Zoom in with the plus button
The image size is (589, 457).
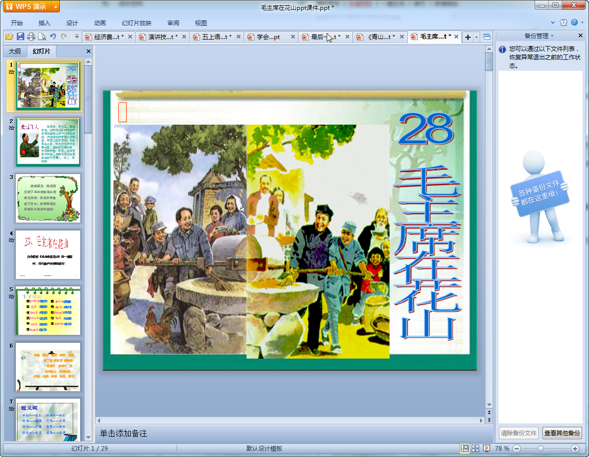click(x=575, y=449)
